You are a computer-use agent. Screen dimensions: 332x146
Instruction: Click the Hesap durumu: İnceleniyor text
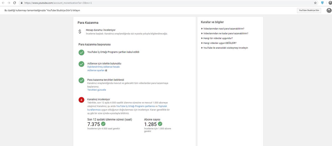[x=101, y=30]
